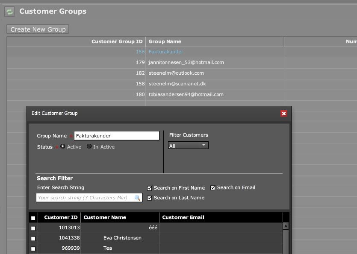Click the green refresh icon beside Customer Groups
Image resolution: width=357 pixels, height=254 pixels.
click(x=9, y=12)
